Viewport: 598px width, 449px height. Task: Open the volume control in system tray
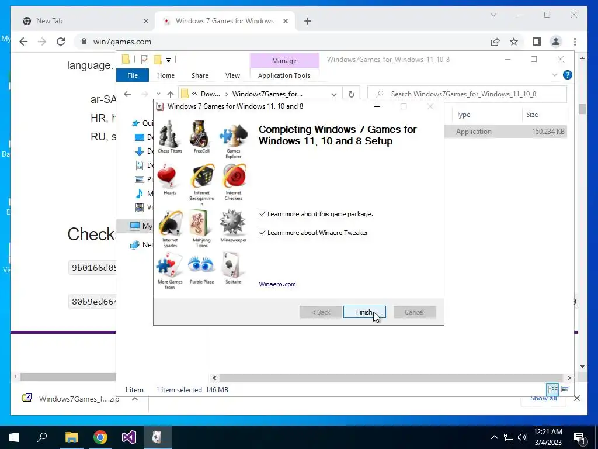[x=522, y=437]
